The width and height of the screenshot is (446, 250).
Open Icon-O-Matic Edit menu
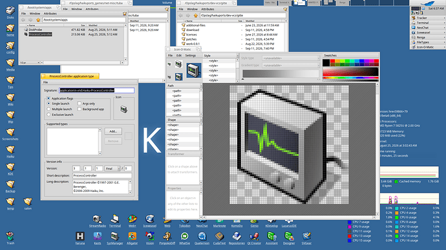(x=179, y=55)
